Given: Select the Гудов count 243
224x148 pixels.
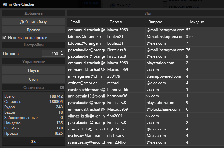Looking at the screenshot, I should pos(59,107).
